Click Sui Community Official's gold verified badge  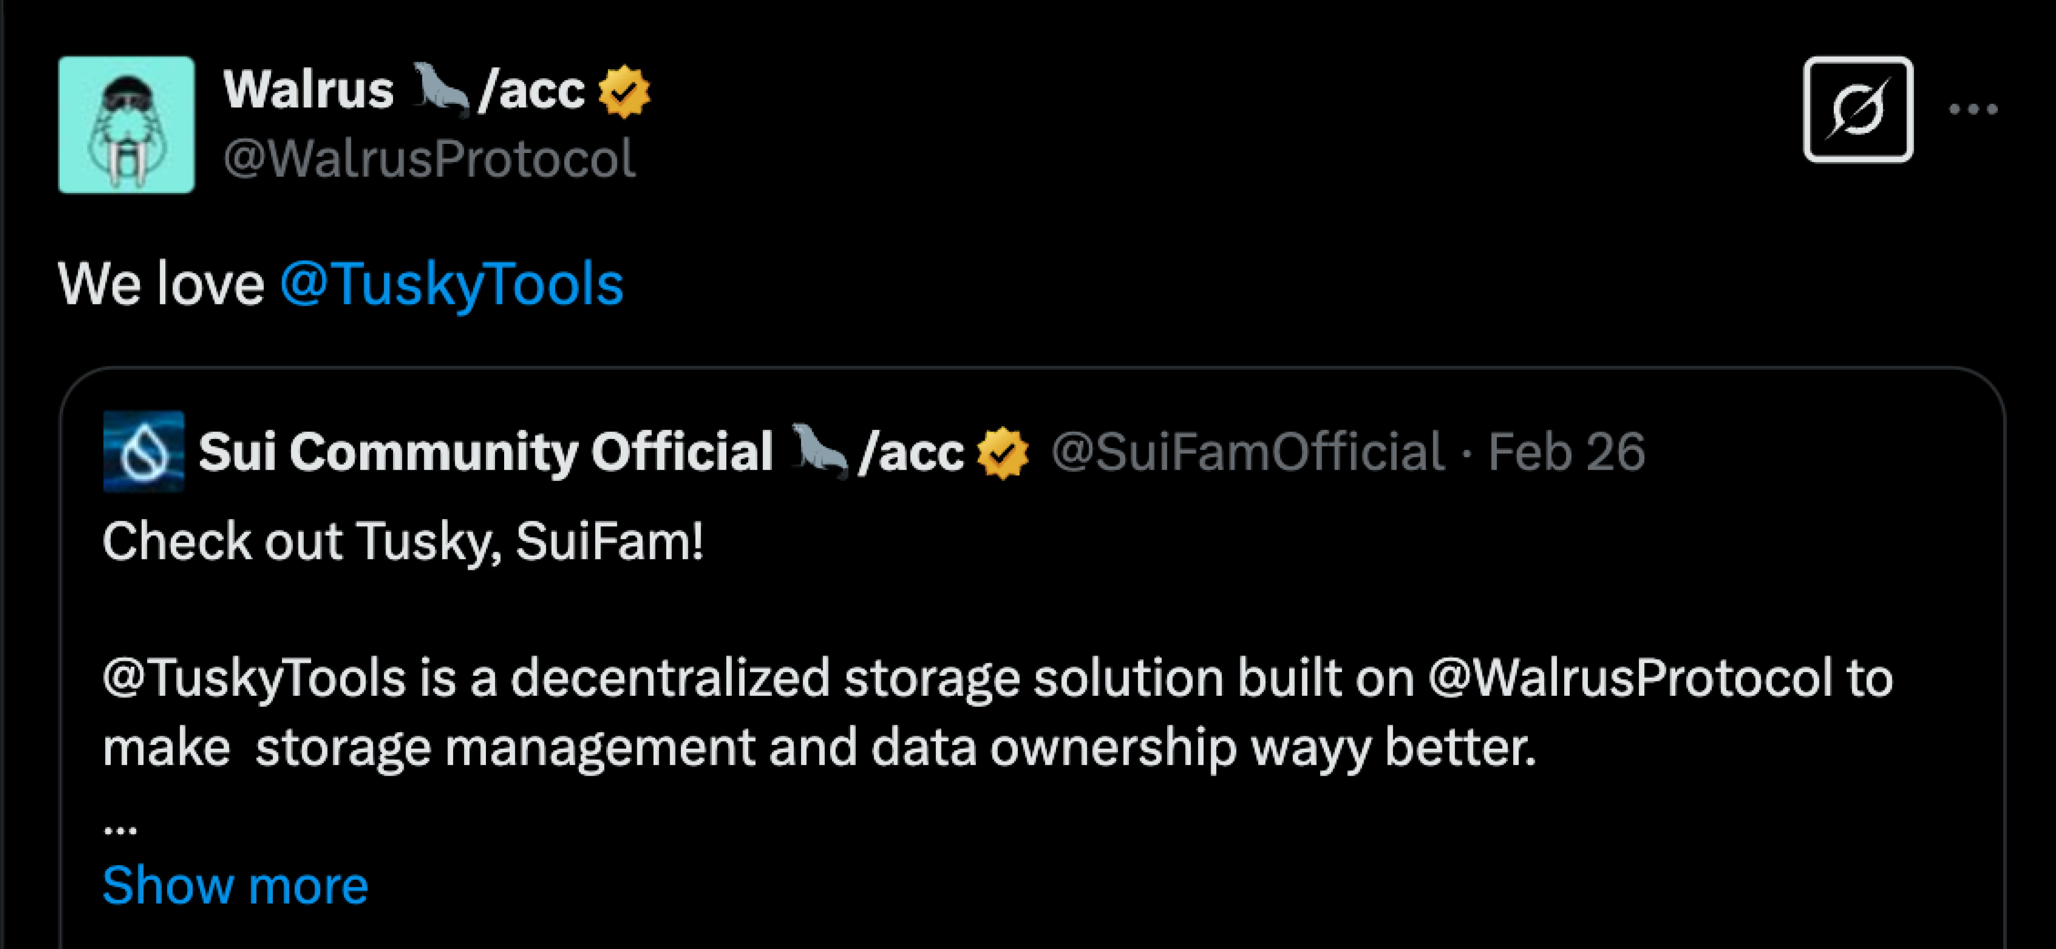point(1003,452)
